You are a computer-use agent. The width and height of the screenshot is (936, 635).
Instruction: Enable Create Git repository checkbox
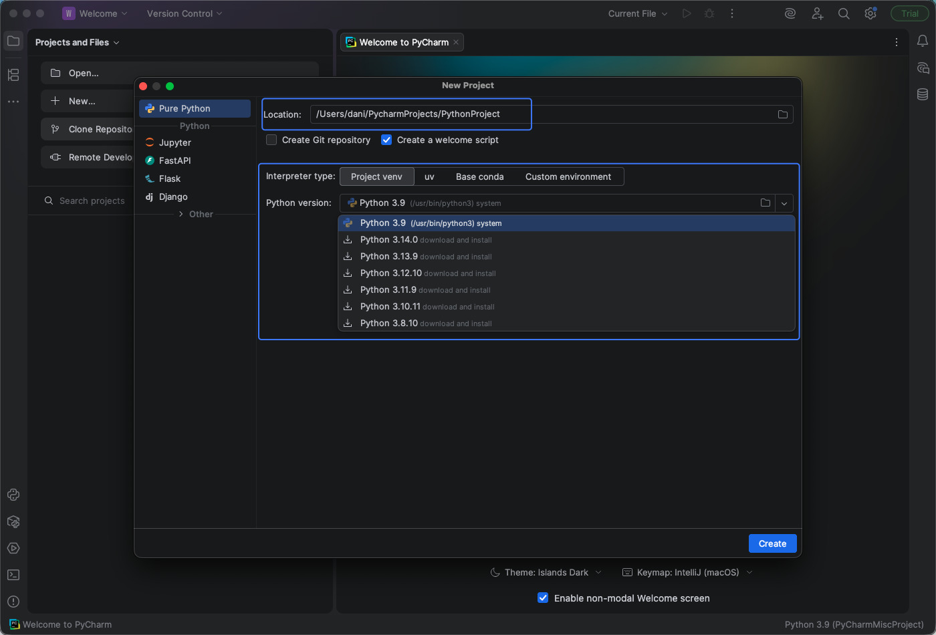(x=271, y=140)
